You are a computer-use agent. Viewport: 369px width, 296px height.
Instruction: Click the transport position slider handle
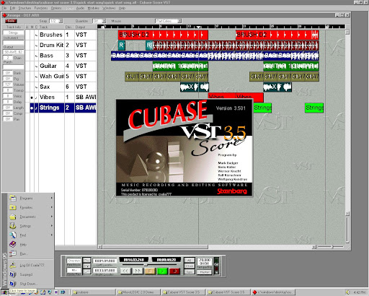click(145, 265)
